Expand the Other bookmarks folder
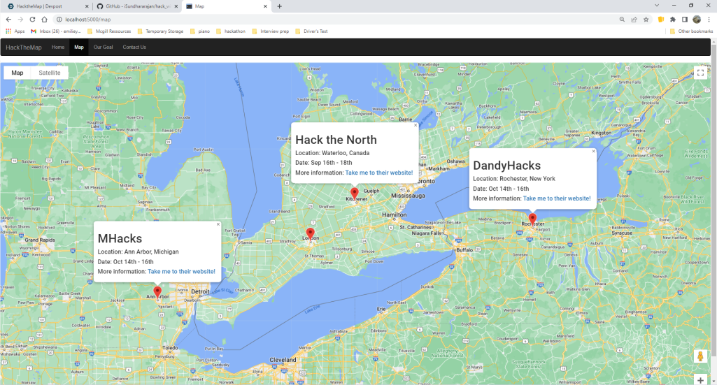This screenshot has width=717, height=385. point(691,31)
